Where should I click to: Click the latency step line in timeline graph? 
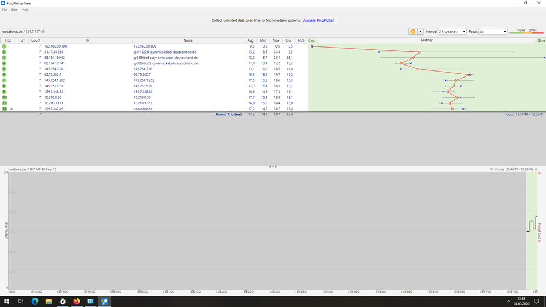pyautogui.click(x=532, y=224)
